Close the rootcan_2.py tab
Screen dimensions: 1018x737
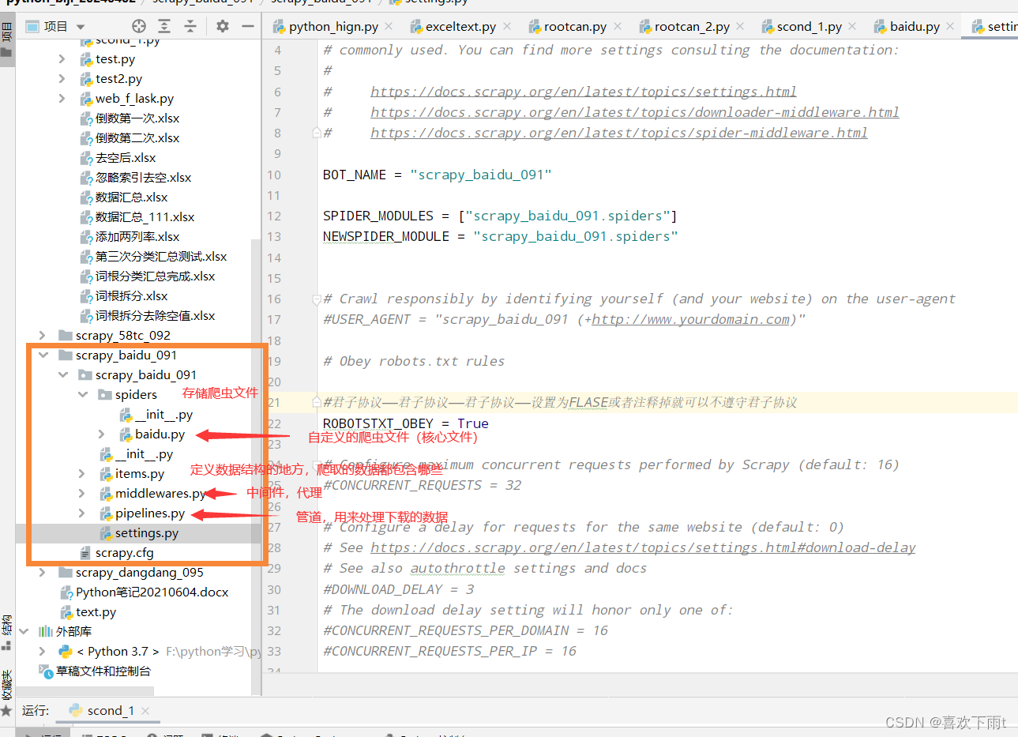(x=740, y=26)
